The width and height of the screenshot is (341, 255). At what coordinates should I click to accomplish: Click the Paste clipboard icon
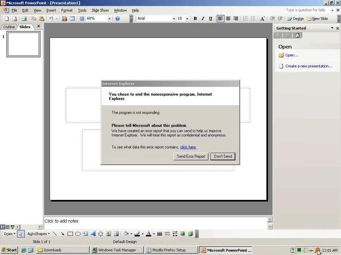click(x=42, y=19)
